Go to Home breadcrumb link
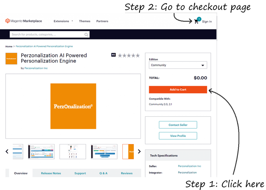 click(x=9, y=46)
